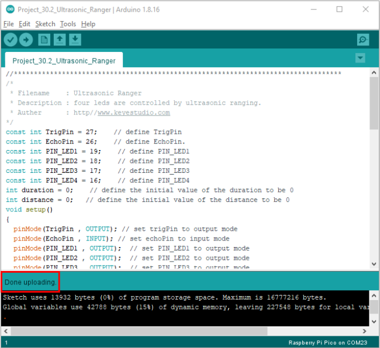Maximize the Arduino window
This screenshot has height=348, width=380.
pos(340,9)
